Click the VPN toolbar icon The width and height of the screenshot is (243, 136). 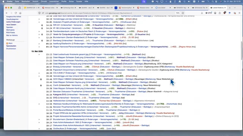click(x=208, y=13)
